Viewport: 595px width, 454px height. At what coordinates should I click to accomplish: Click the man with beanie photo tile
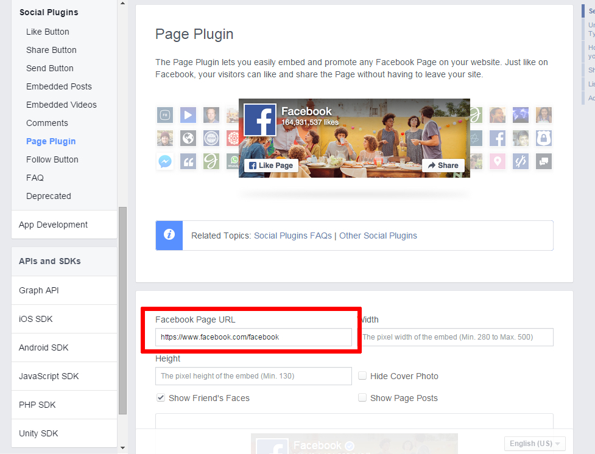tap(165, 138)
